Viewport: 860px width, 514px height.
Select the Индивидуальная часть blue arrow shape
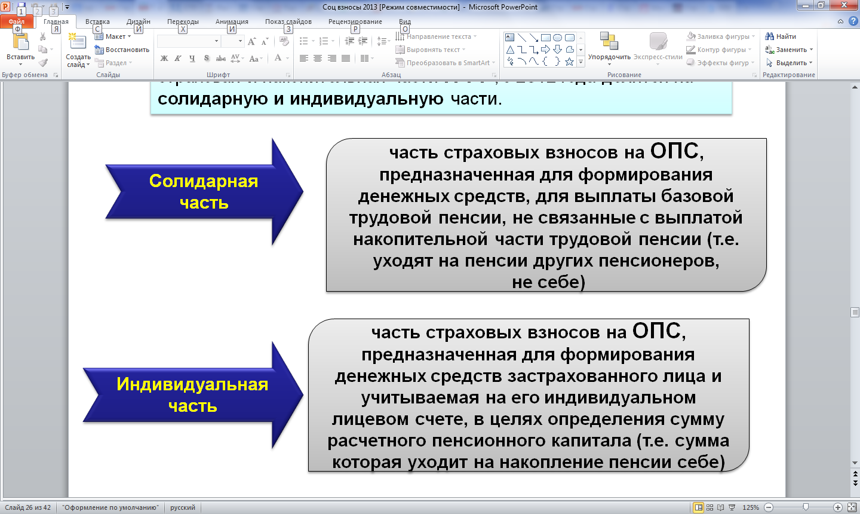click(192, 395)
